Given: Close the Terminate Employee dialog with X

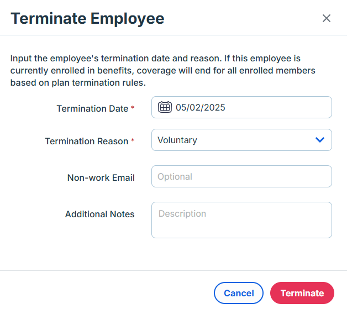Looking at the screenshot, I should click(x=327, y=18).
